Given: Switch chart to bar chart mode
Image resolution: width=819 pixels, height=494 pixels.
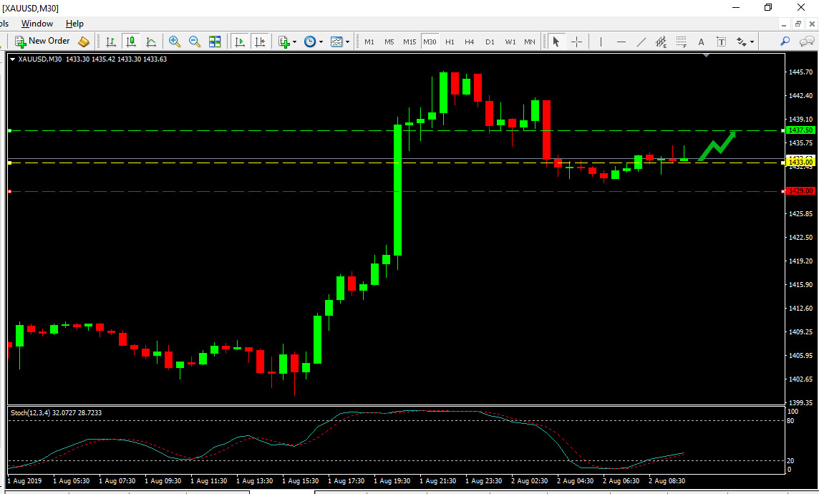Looking at the screenshot, I should 111,42.
